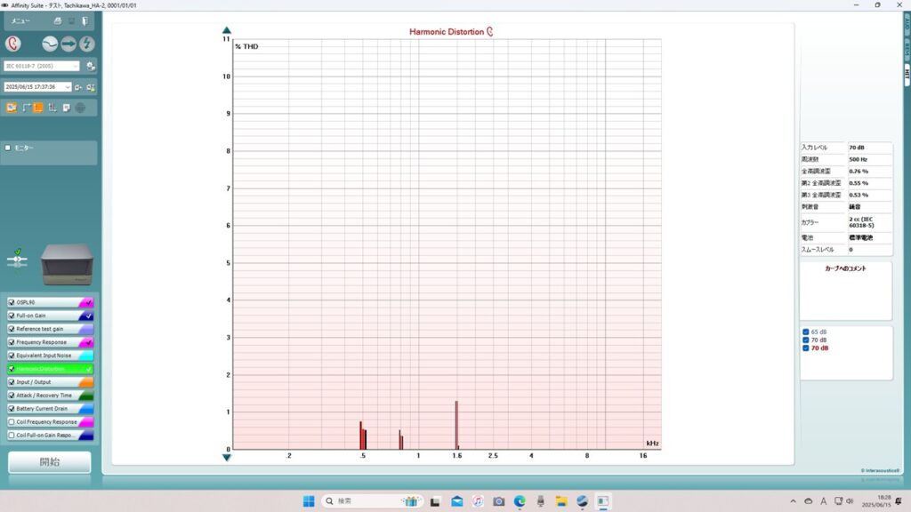Click the connection status slider icon
The image size is (911, 512).
(17, 260)
